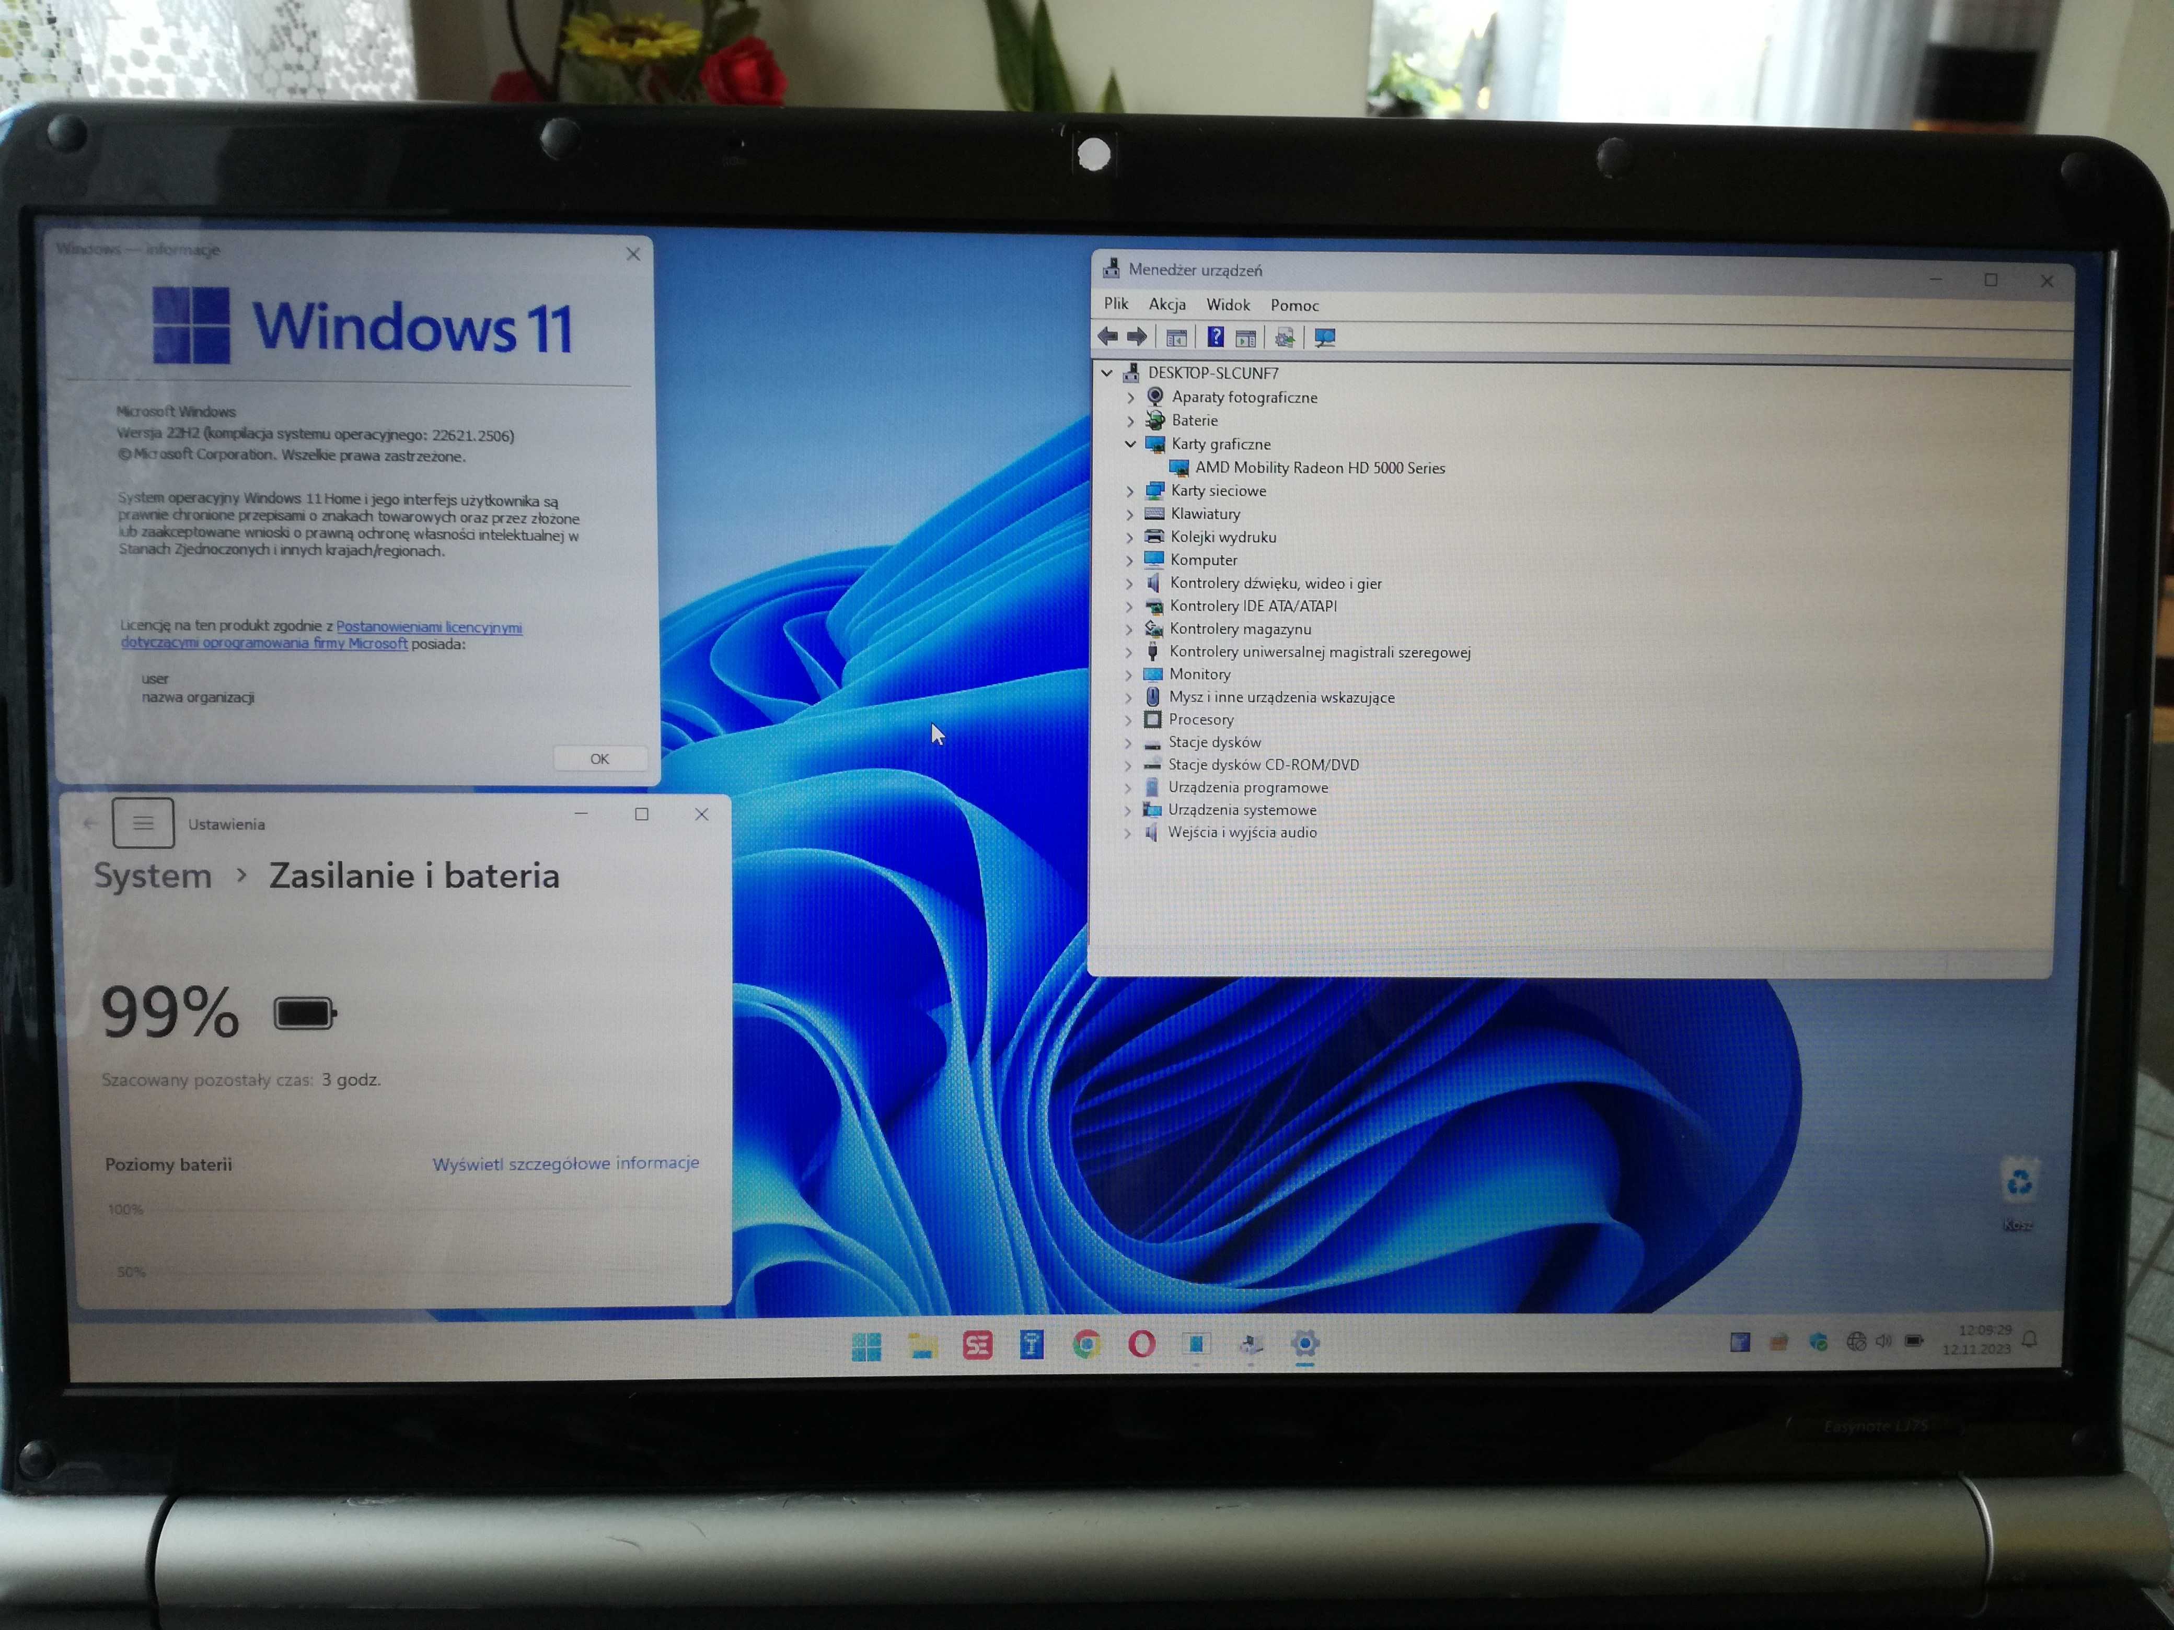Expand the Karty sieciowe category
Viewport: 2174px width, 1630px height.
(1129, 490)
